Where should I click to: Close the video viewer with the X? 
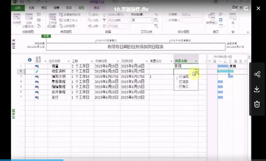[258, 8]
